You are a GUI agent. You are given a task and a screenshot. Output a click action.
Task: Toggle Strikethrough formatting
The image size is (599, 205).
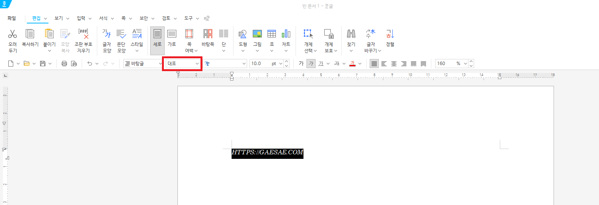point(337,64)
